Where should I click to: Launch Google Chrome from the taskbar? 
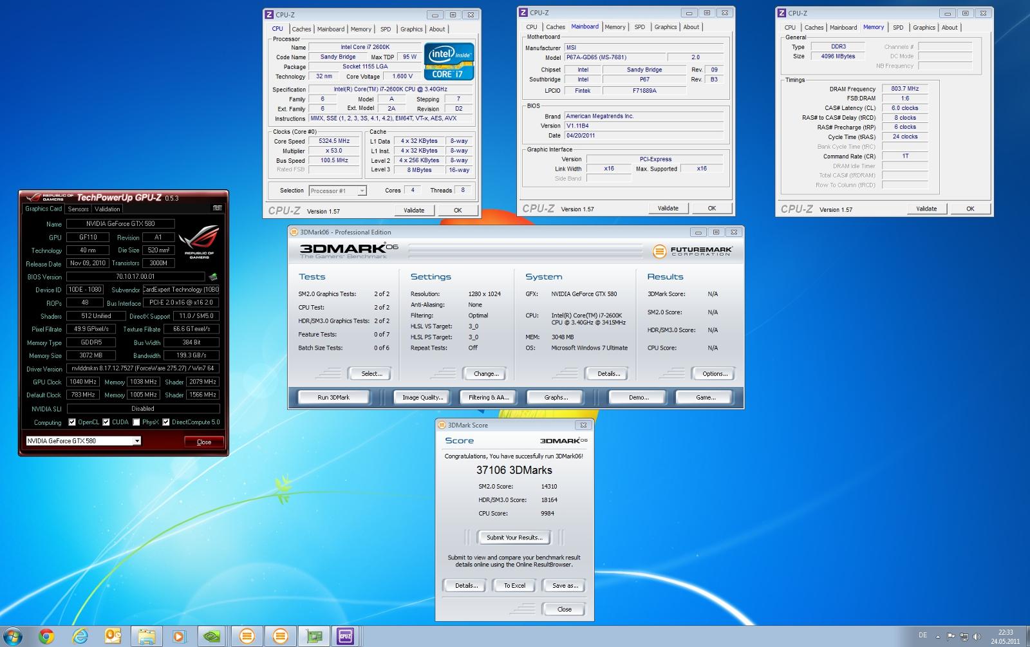click(x=46, y=636)
